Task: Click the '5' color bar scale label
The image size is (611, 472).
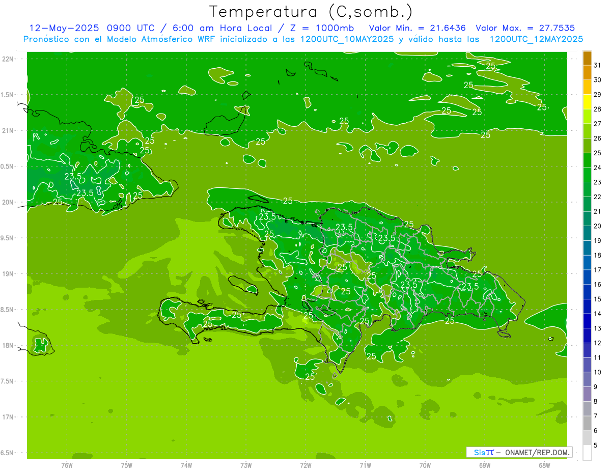Action: [x=596, y=446]
